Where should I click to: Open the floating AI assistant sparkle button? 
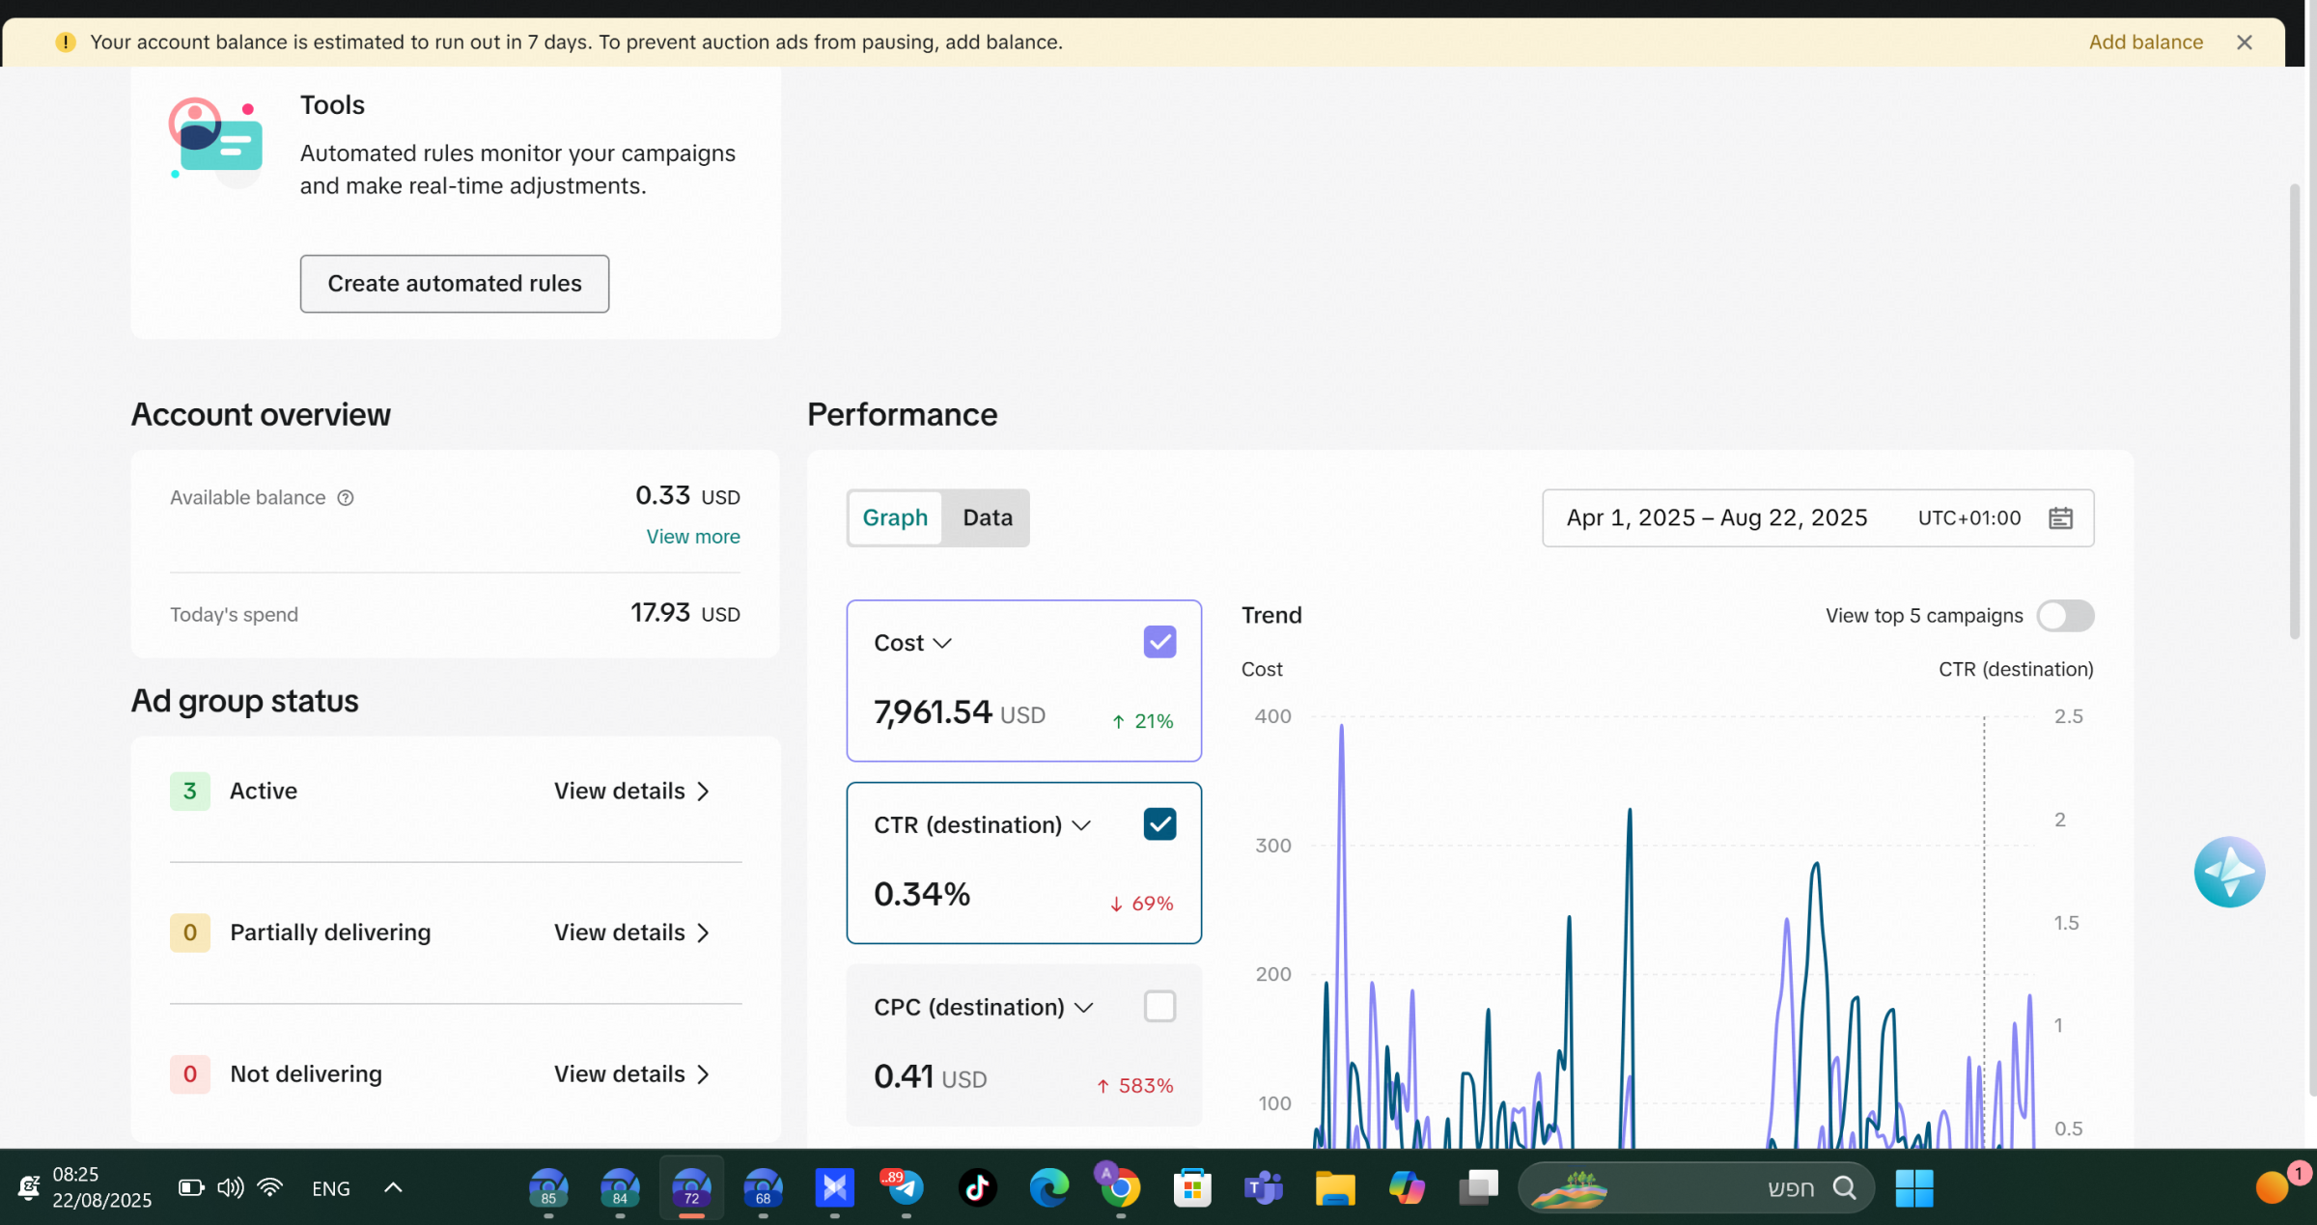point(2229,872)
